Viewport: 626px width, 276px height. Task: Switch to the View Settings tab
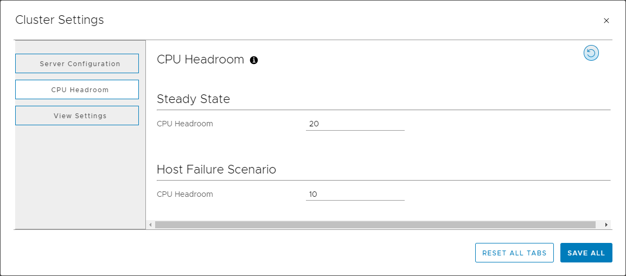[77, 115]
